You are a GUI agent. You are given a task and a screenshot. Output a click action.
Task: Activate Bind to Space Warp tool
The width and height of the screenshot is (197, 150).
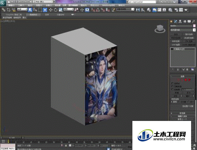[14, 10]
